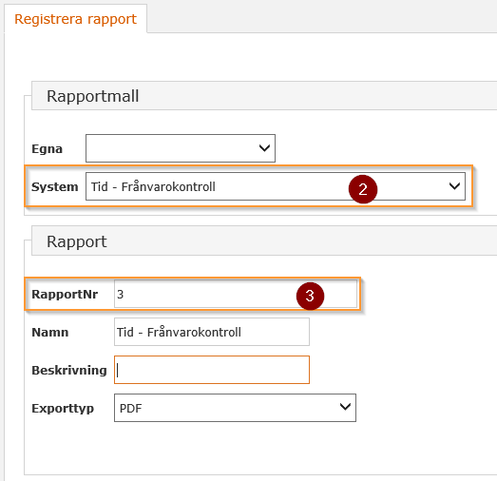Click the chevron arrow of System dropdown

[x=454, y=186]
